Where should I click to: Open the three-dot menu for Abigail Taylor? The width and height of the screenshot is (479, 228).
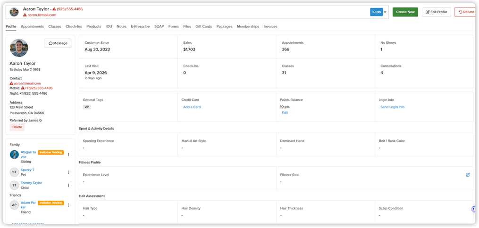[68, 155]
